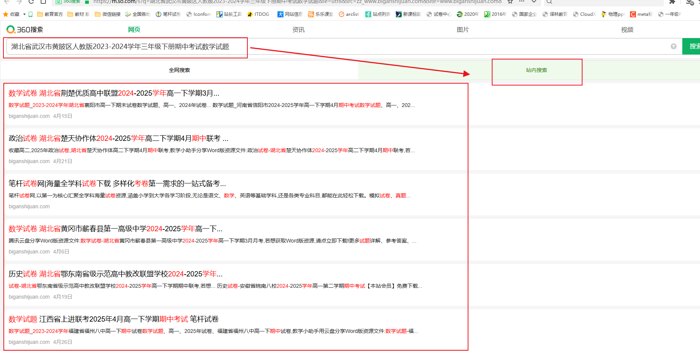Click into the search query input field
The image size is (700, 351).
coord(339,46)
